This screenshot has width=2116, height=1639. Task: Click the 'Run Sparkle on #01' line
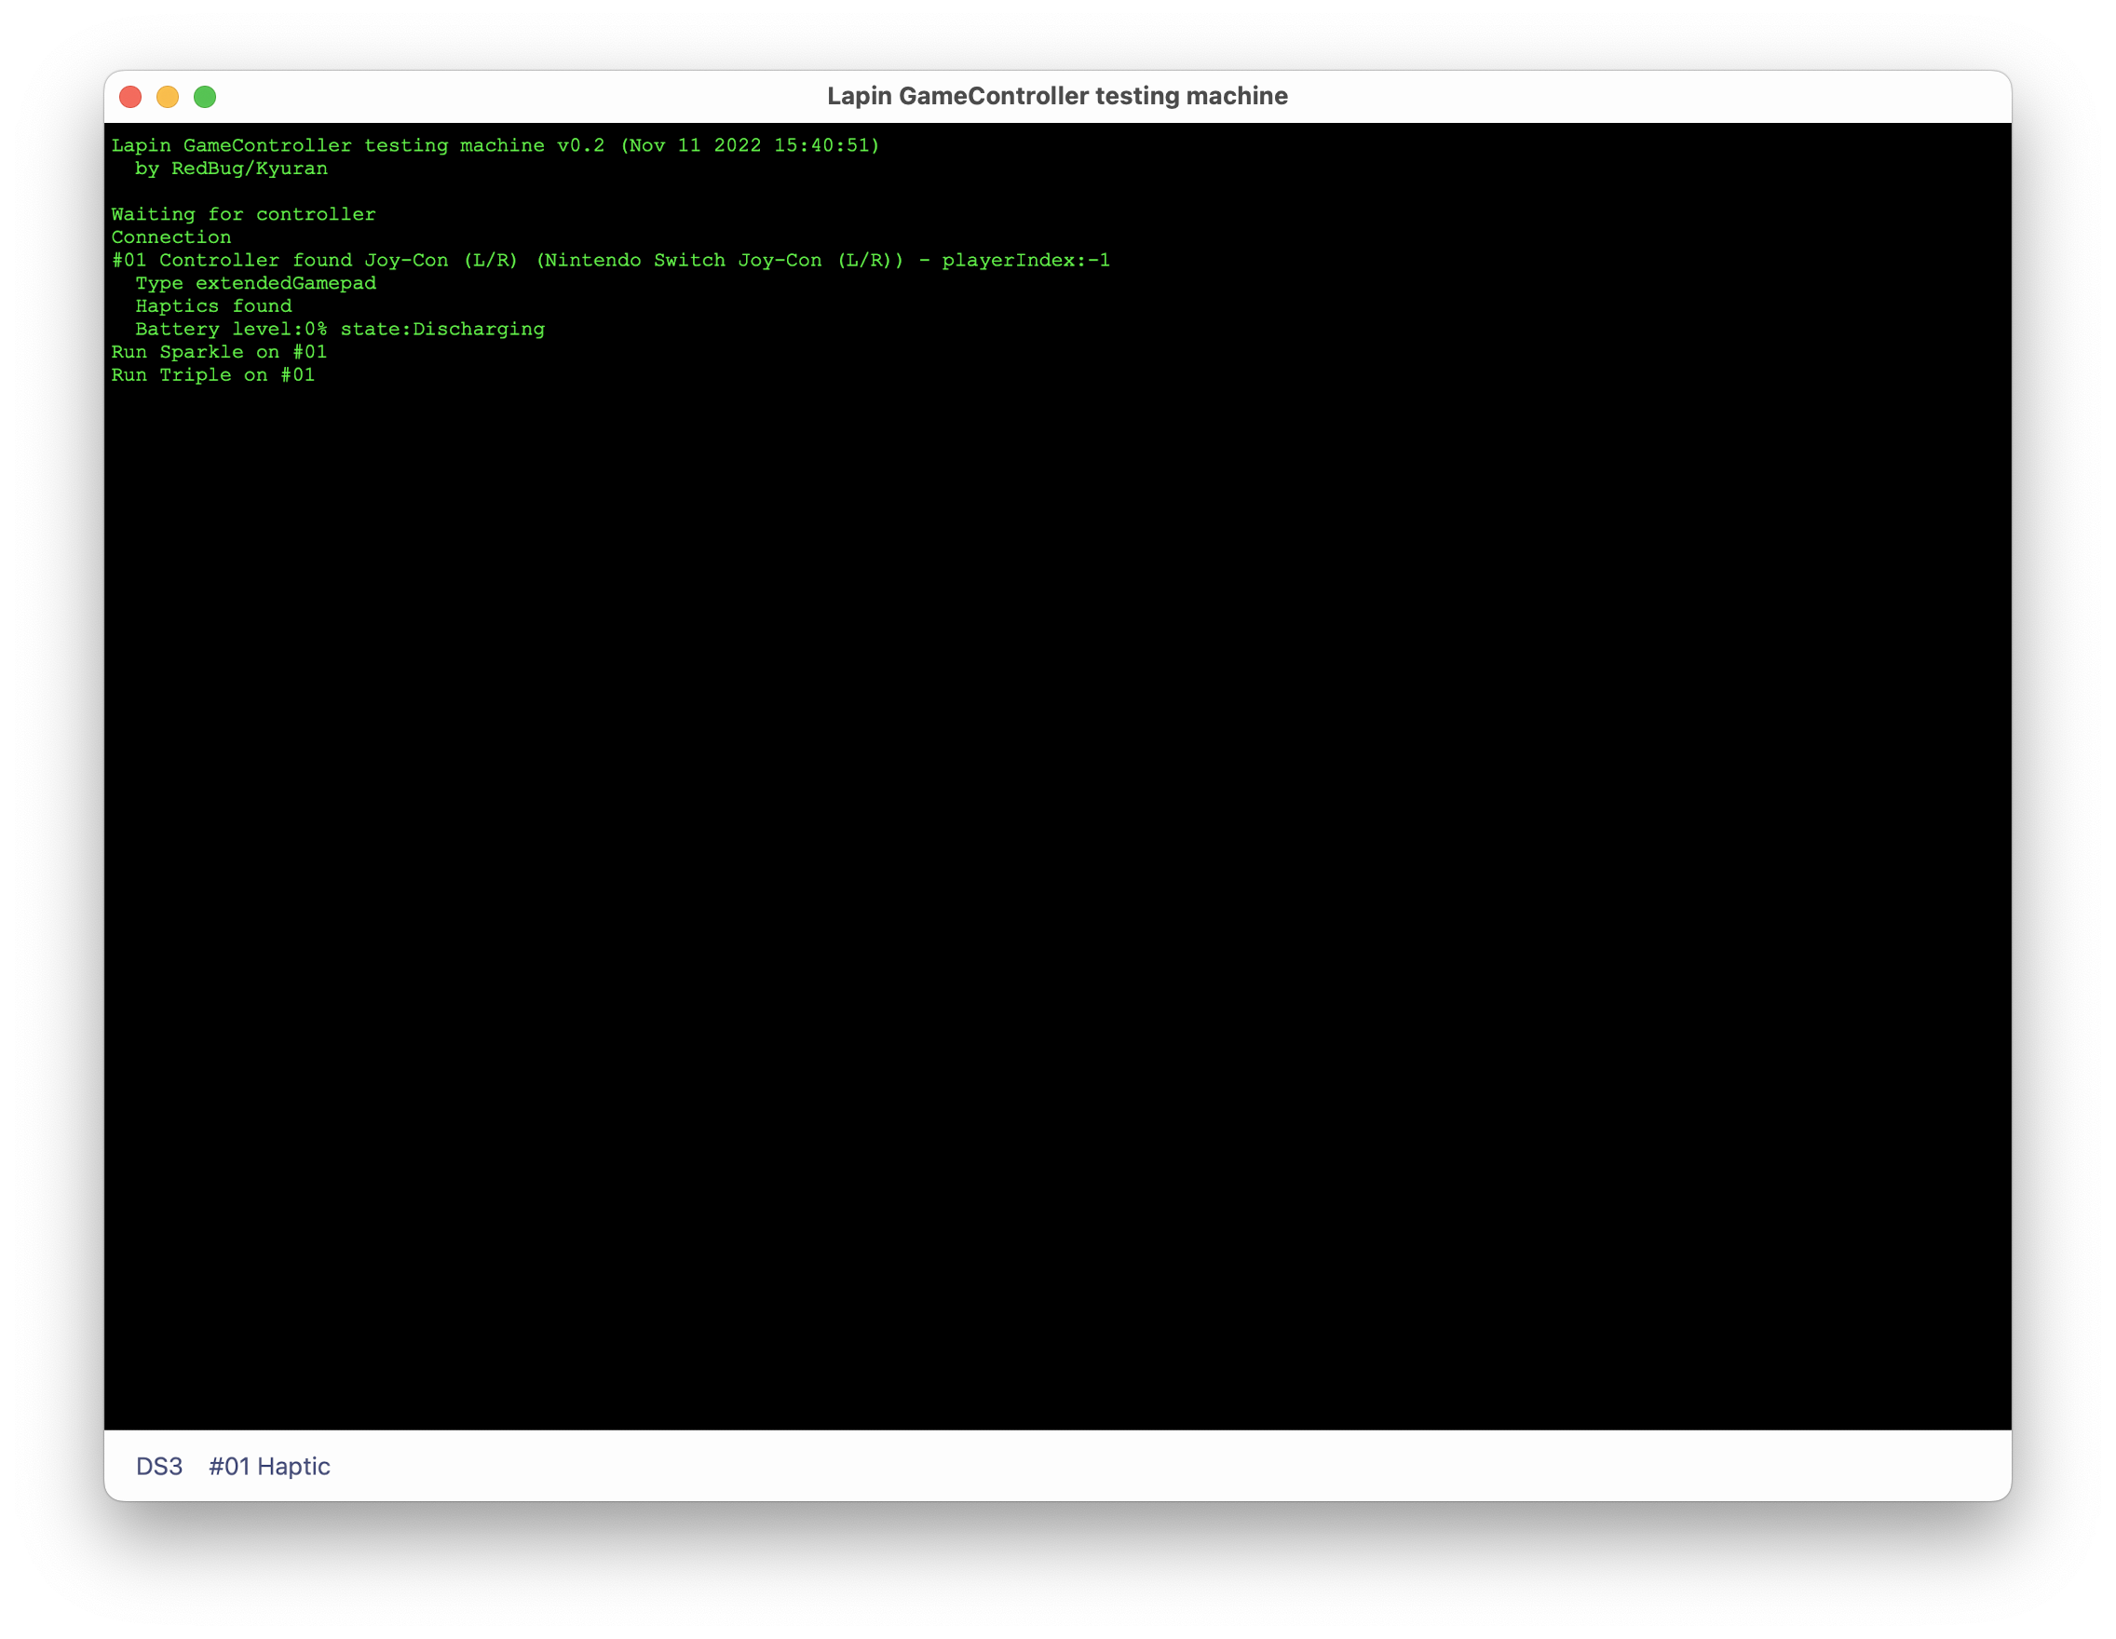(x=219, y=352)
